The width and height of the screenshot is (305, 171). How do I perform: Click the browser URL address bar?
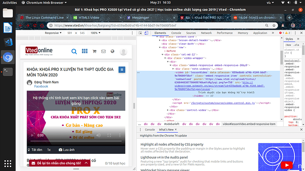[x=157, y=26]
